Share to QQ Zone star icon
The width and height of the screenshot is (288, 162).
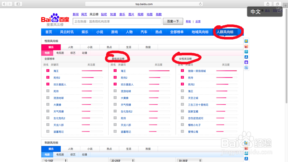246,41
